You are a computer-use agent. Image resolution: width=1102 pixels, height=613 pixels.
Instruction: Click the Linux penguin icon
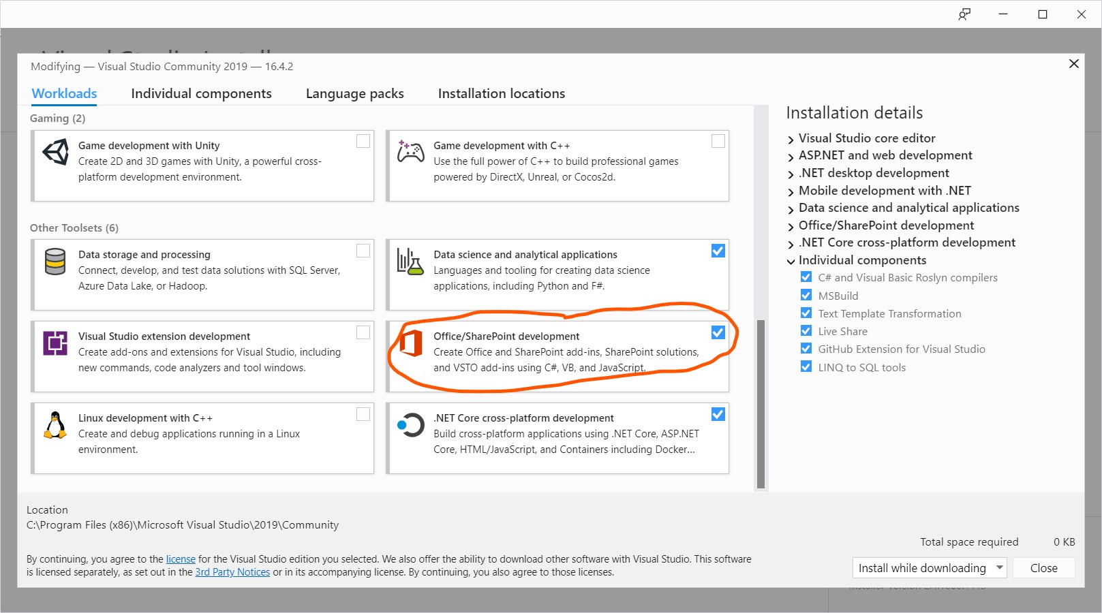coord(55,425)
